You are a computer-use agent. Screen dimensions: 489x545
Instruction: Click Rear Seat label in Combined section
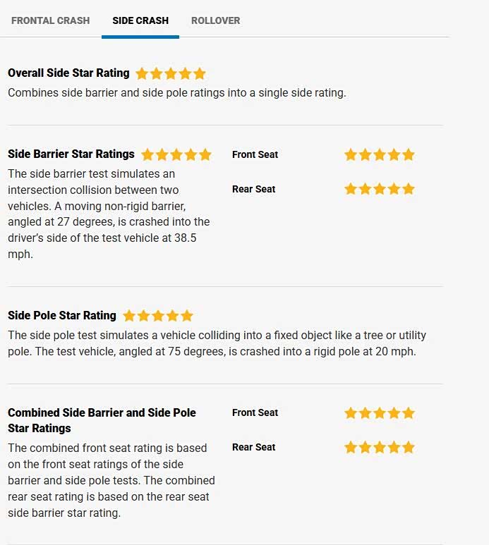253,447
